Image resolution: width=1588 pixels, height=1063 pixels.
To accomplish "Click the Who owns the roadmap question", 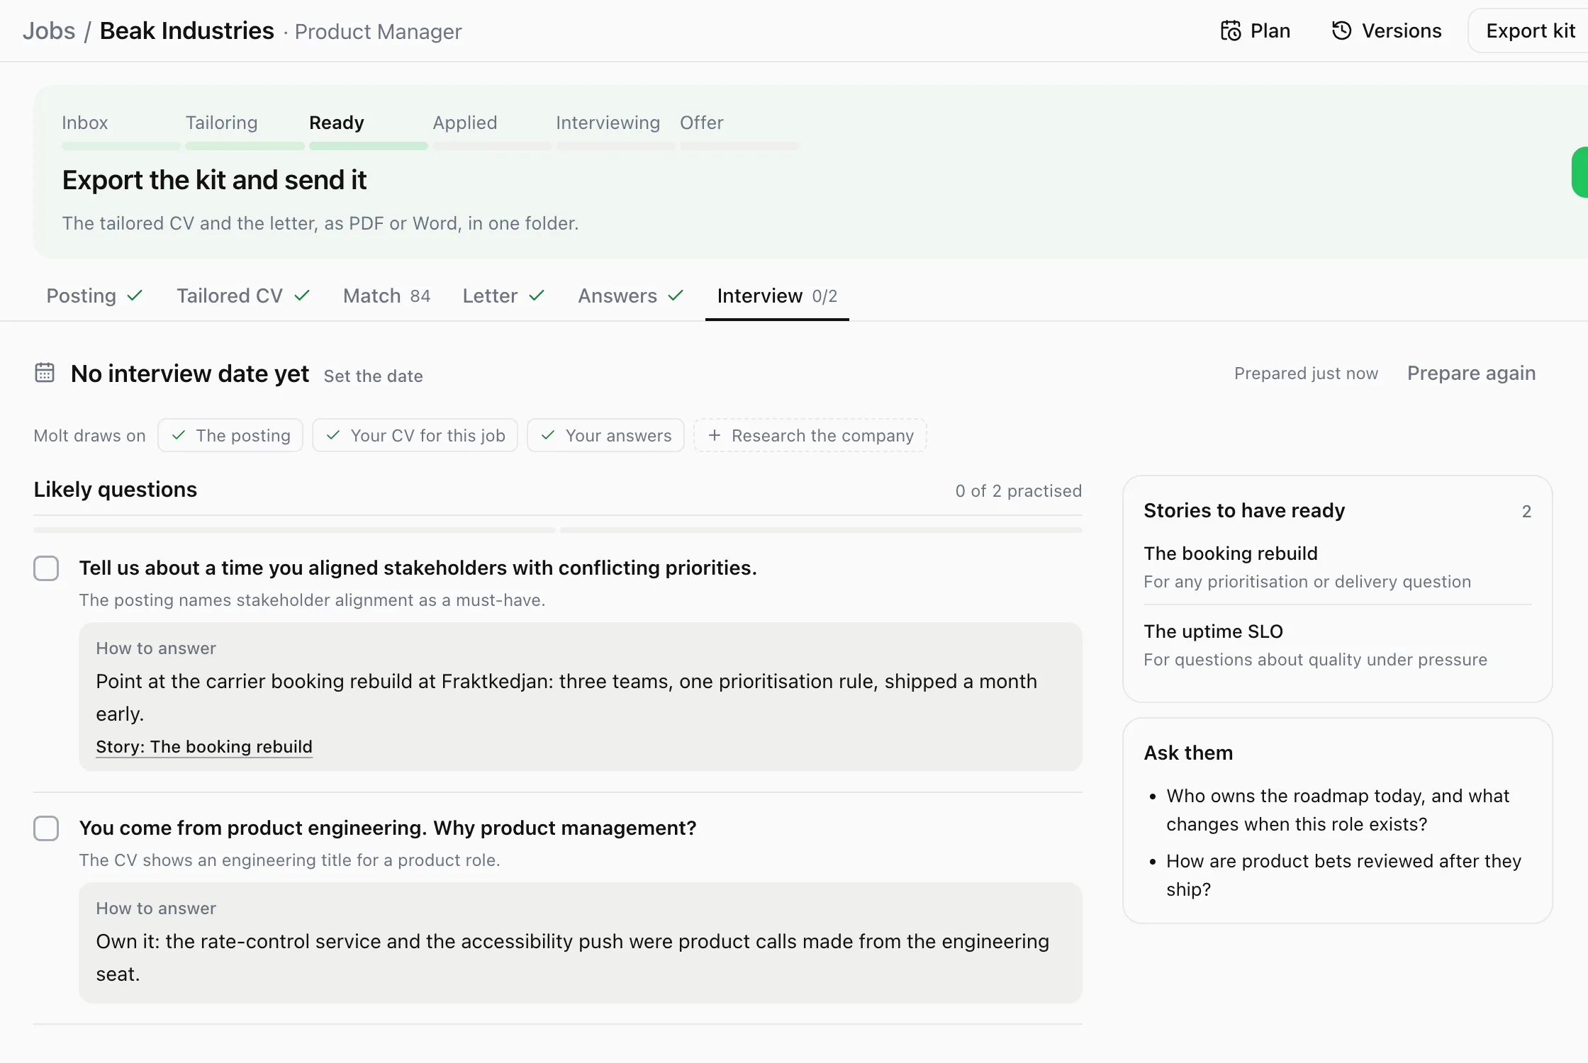I will coord(1338,810).
